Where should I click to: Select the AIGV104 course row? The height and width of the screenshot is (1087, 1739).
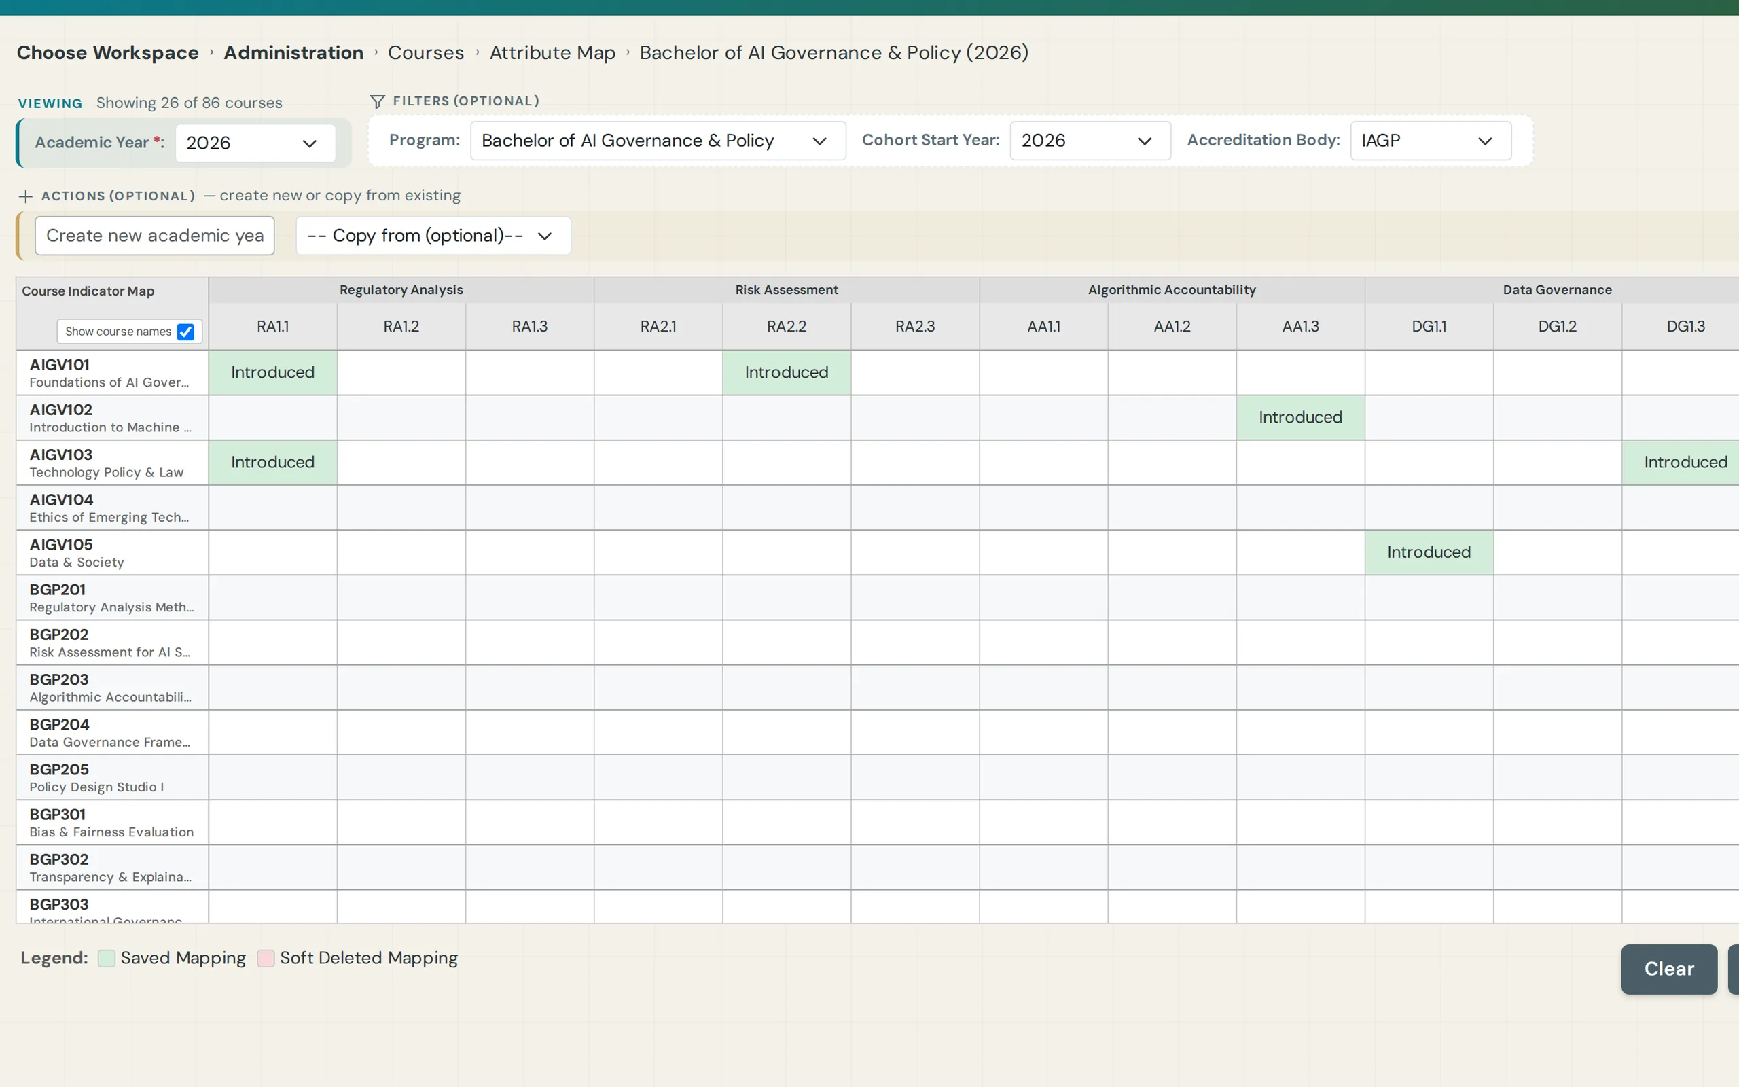coord(112,507)
